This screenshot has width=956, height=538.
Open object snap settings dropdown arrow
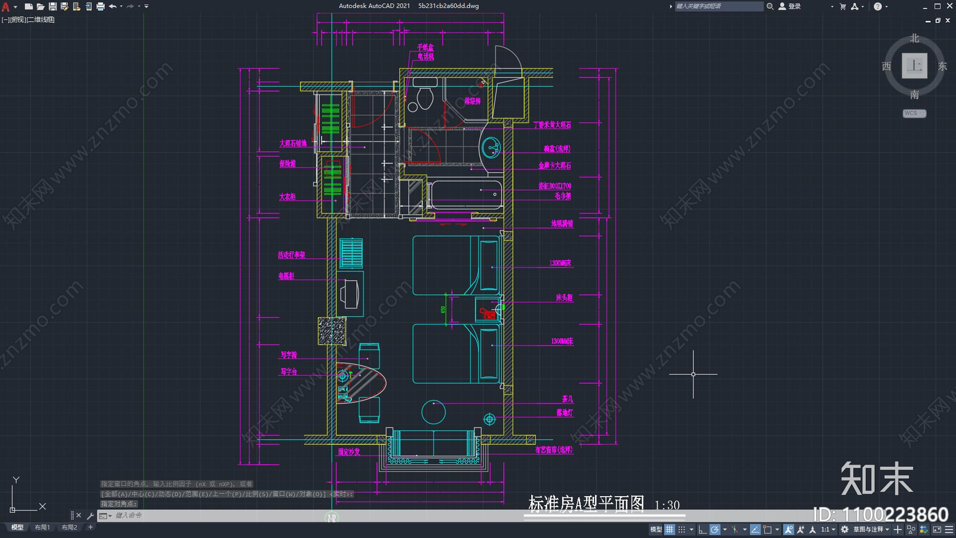coord(777,530)
